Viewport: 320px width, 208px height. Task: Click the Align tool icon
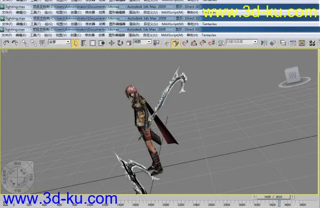(273, 43)
